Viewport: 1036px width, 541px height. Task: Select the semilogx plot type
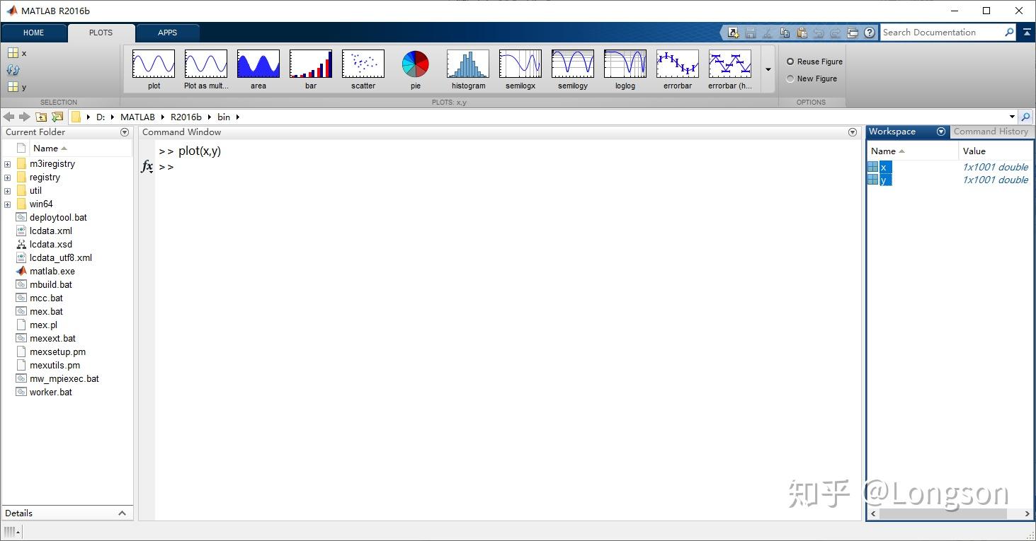click(520, 69)
